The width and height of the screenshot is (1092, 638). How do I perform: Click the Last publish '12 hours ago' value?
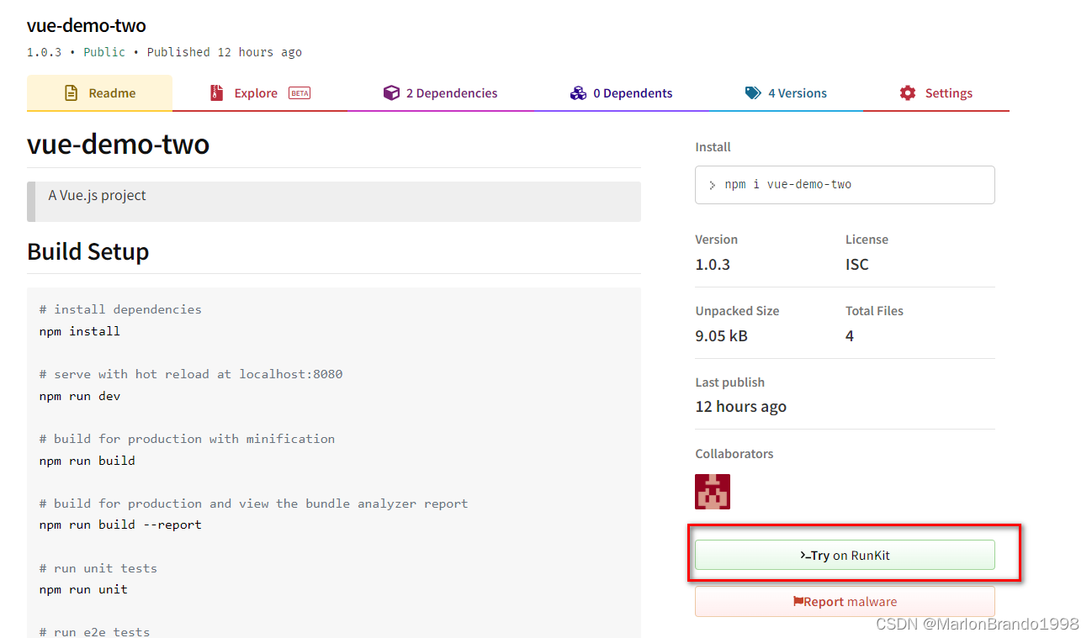click(x=741, y=407)
